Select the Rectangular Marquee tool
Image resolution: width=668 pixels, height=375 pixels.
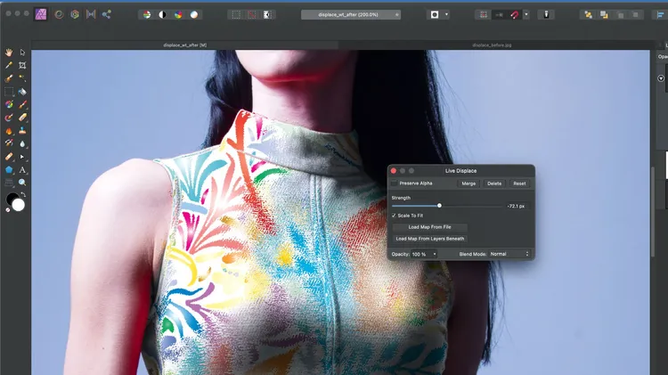(x=9, y=92)
